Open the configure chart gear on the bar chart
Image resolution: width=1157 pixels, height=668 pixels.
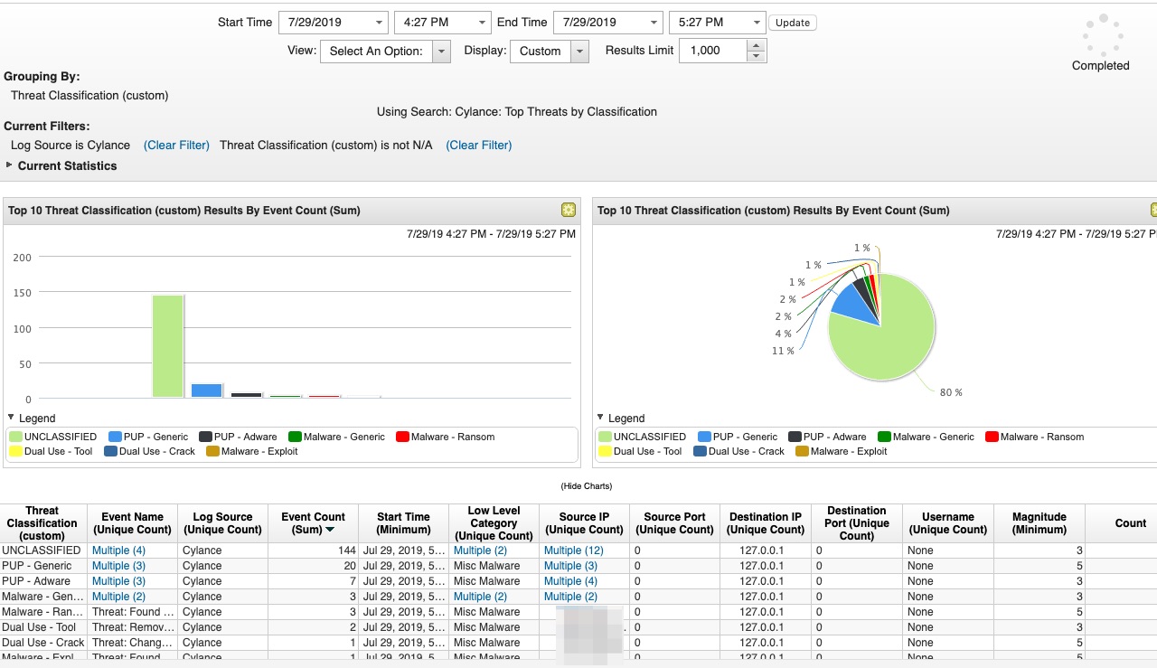point(568,210)
